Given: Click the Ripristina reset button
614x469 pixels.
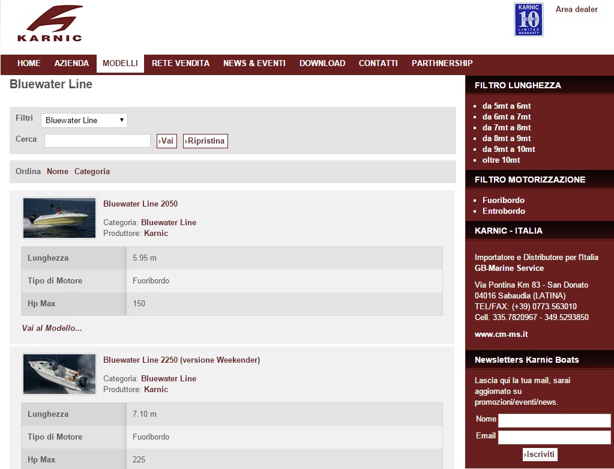Looking at the screenshot, I should pos(206,141).
